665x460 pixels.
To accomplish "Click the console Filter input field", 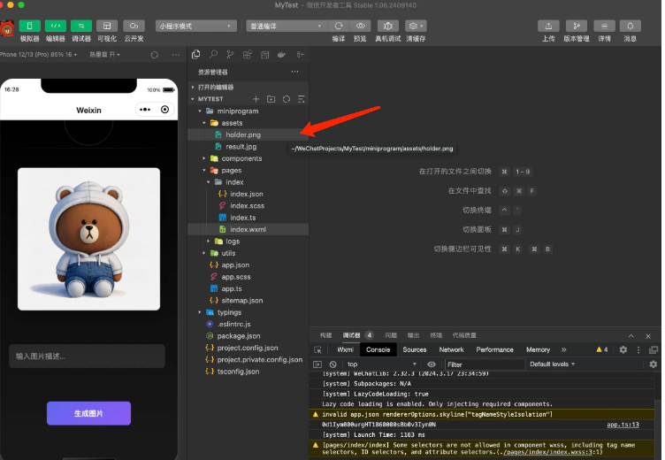I will pos(485,364).
